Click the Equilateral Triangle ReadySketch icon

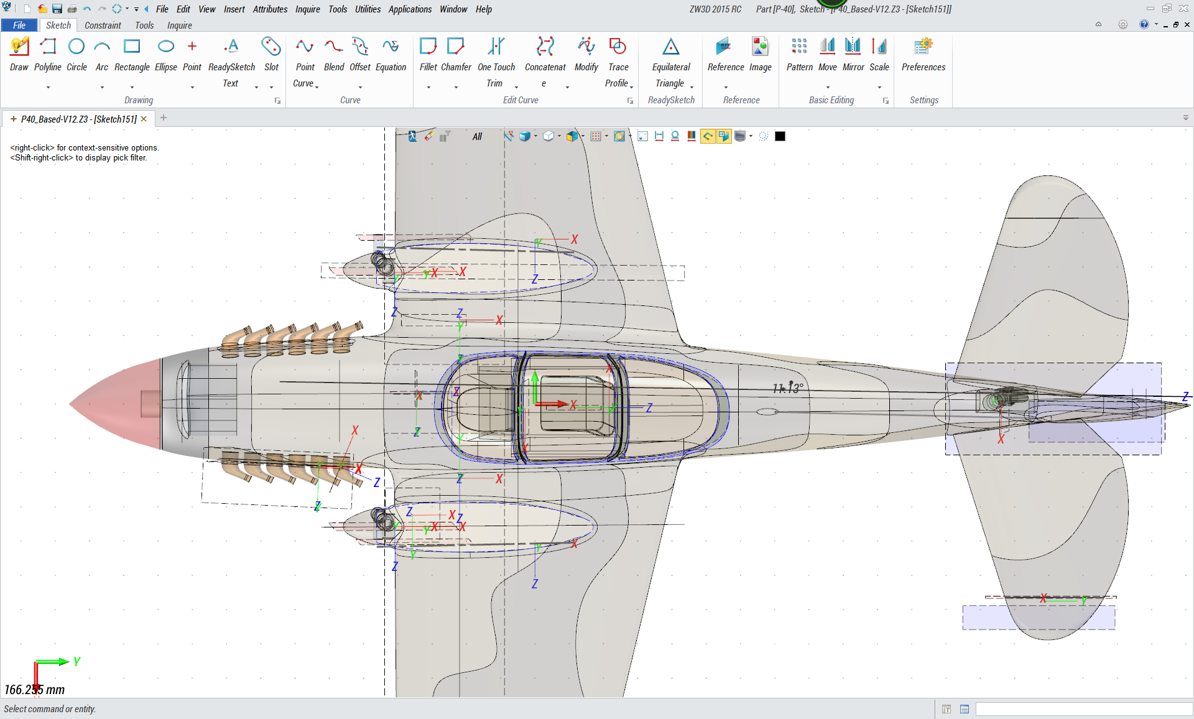coord(670,47)
